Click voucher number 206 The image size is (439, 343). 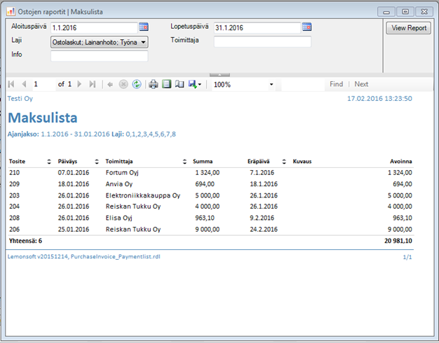coord(14,230)
